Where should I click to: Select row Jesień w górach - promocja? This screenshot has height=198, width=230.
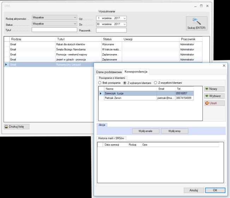pyautogui.click(x=103, y=59)
